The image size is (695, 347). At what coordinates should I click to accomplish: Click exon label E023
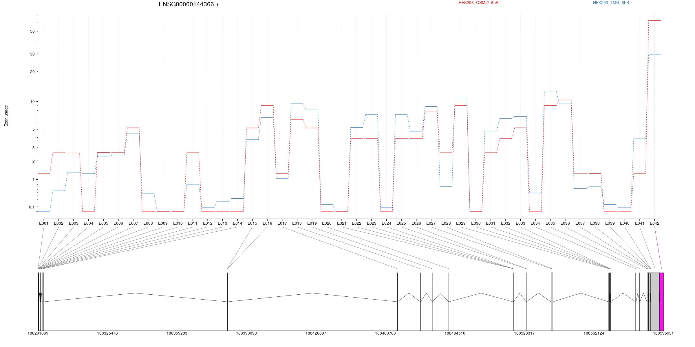pos(372,223)
